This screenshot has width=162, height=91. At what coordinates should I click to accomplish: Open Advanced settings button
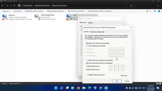pyautogui.click(x=124, y=76)
